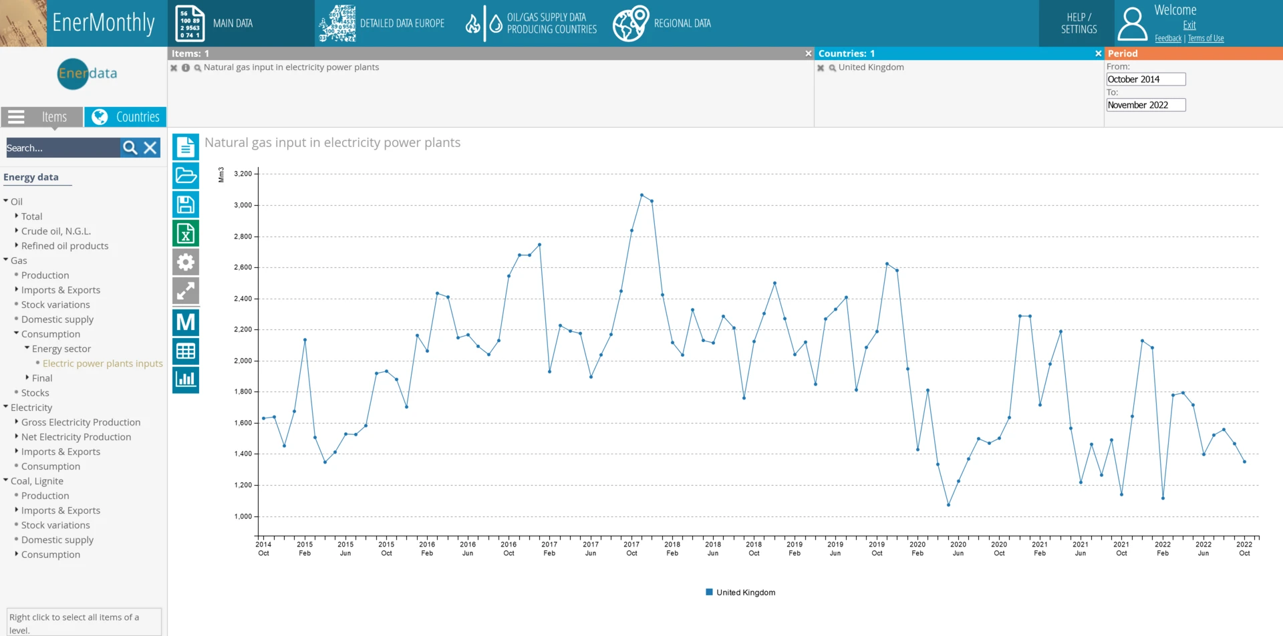Export chart data to Excel

coord(186,233)
